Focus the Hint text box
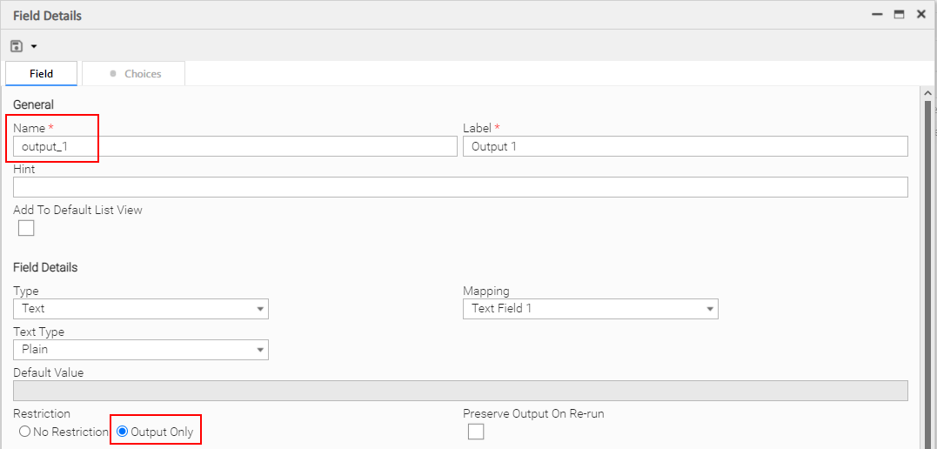This screenshot has height=449, width=937. coord(460,187)
